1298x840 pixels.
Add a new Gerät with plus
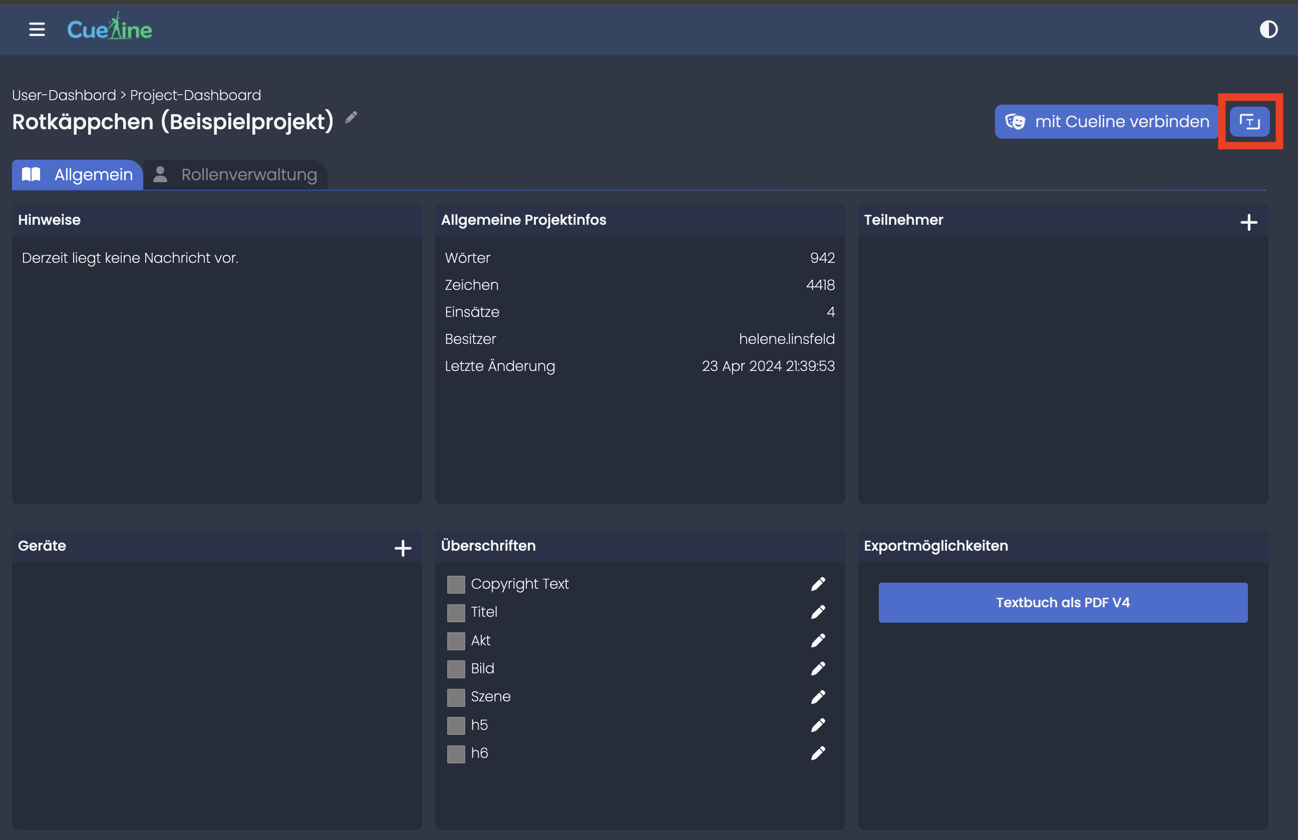tap(403, 548)
